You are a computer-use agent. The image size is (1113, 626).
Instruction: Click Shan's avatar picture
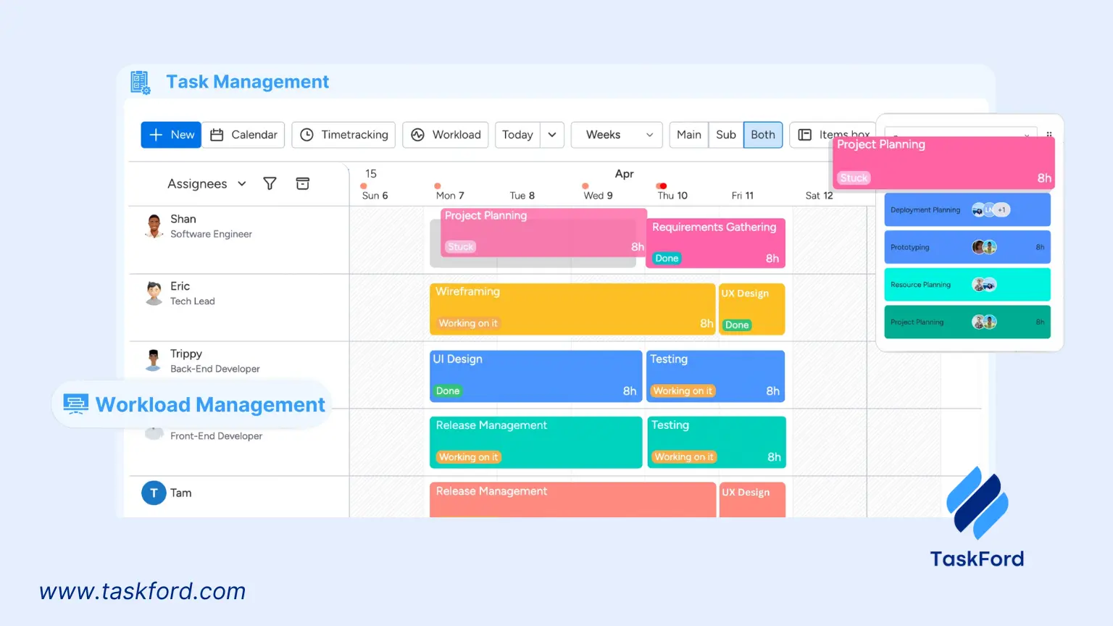[x=154, y=226]
